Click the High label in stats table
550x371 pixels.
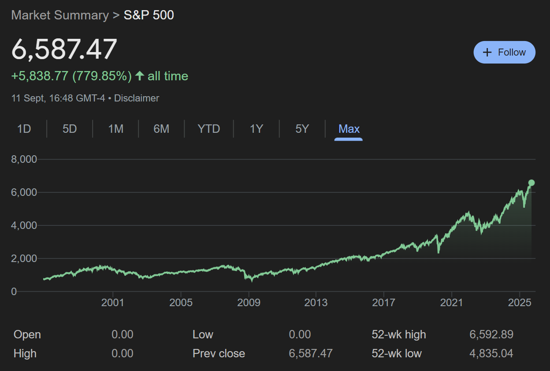pos(25,353)
